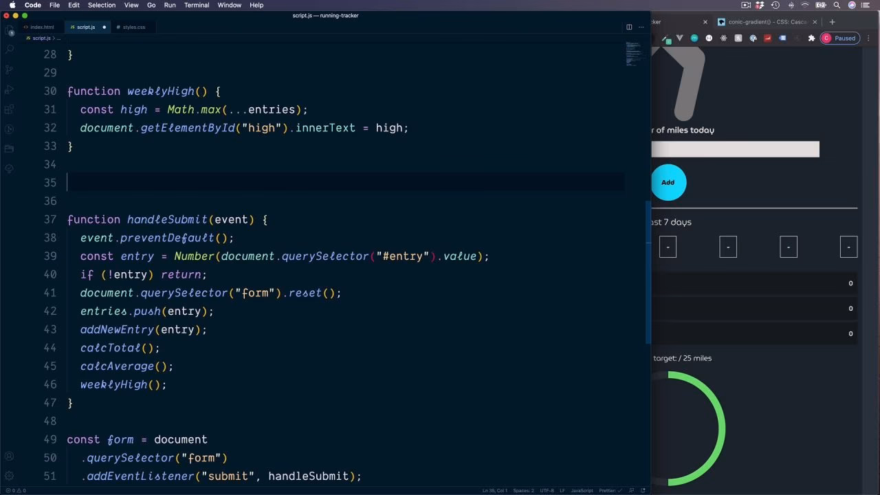The width and height of the screenshot is (880, 495).
Task: Open the Search view in the activity bar
Action: pos(10,49)
